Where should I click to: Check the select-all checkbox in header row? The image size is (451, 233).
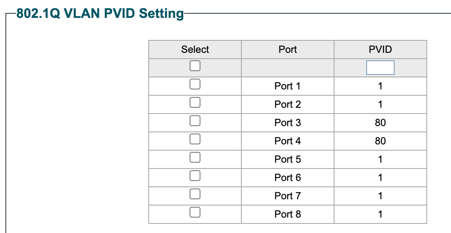coord(195,66)
